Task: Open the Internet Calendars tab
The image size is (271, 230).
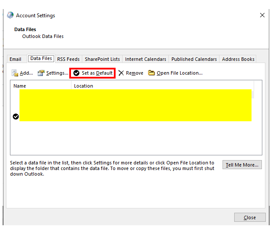Action: [145, 59]
